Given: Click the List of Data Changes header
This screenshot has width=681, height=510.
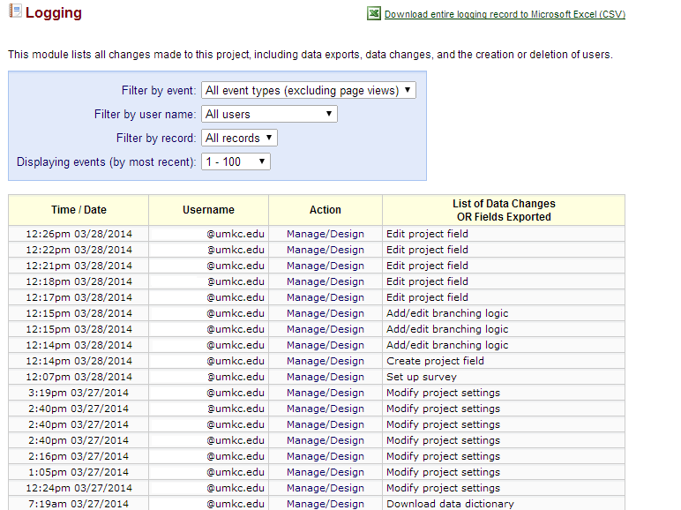Looking at the screenshot, I should 504,210.
